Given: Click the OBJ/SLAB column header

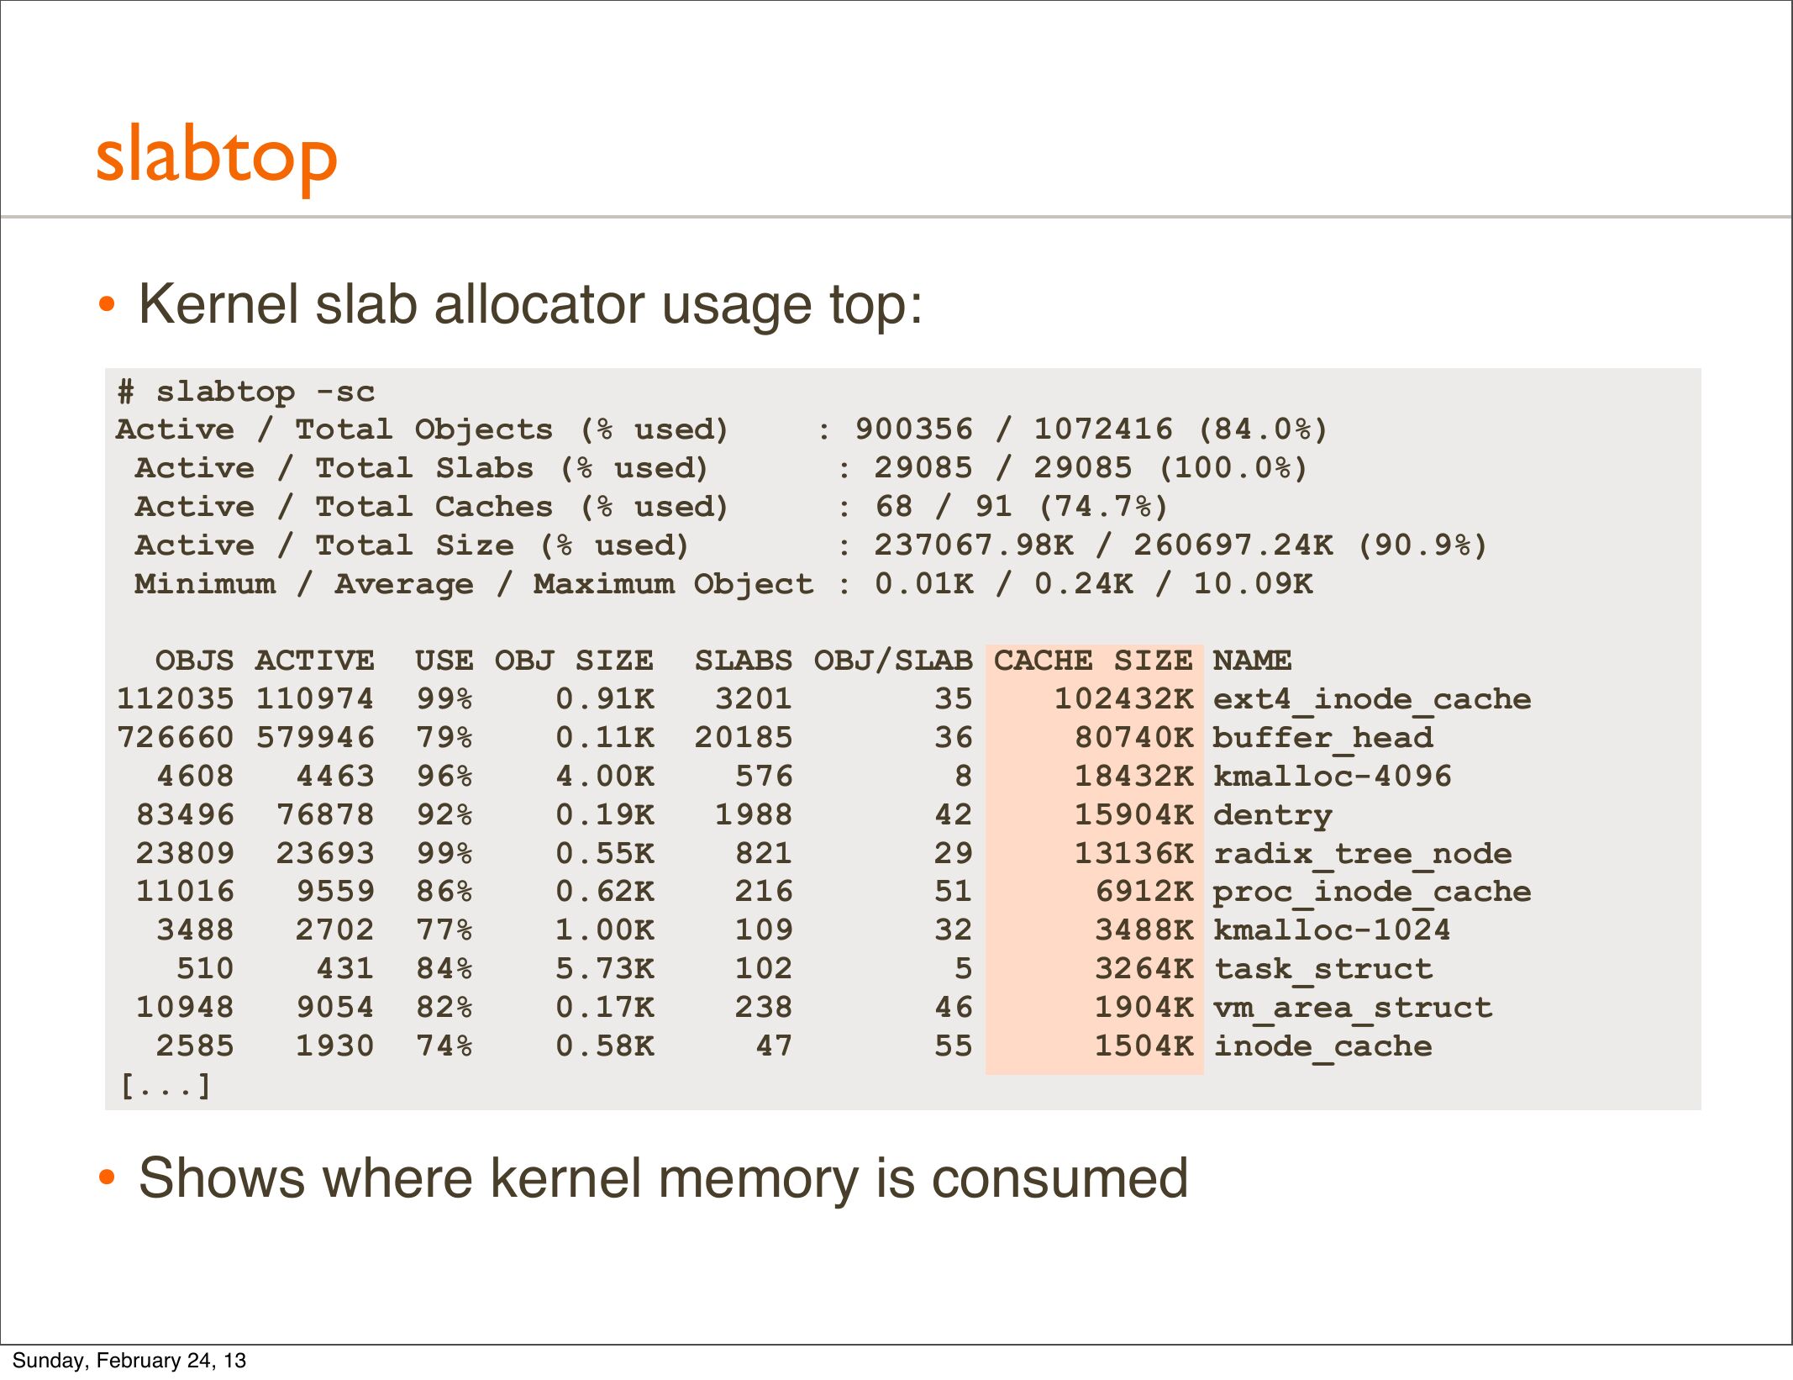Looking at the screenshot, I should [x=892, y=661].
